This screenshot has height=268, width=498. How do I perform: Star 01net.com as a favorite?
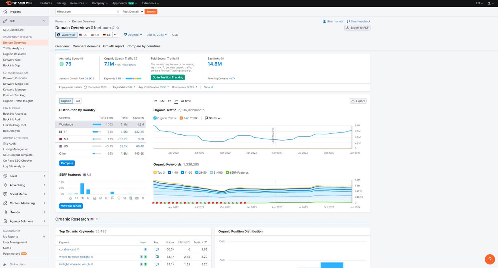(x=118, y=28)
